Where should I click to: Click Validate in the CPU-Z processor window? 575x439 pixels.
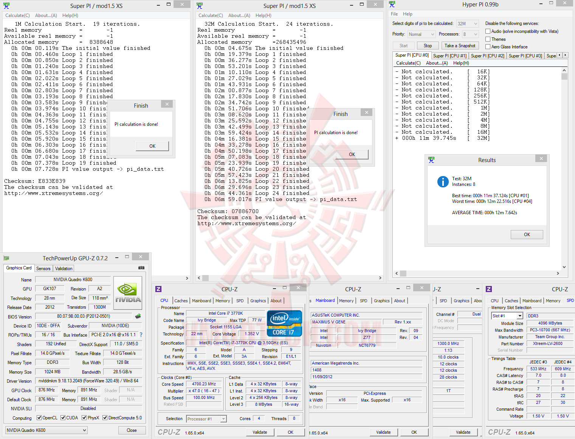[260, 432]
